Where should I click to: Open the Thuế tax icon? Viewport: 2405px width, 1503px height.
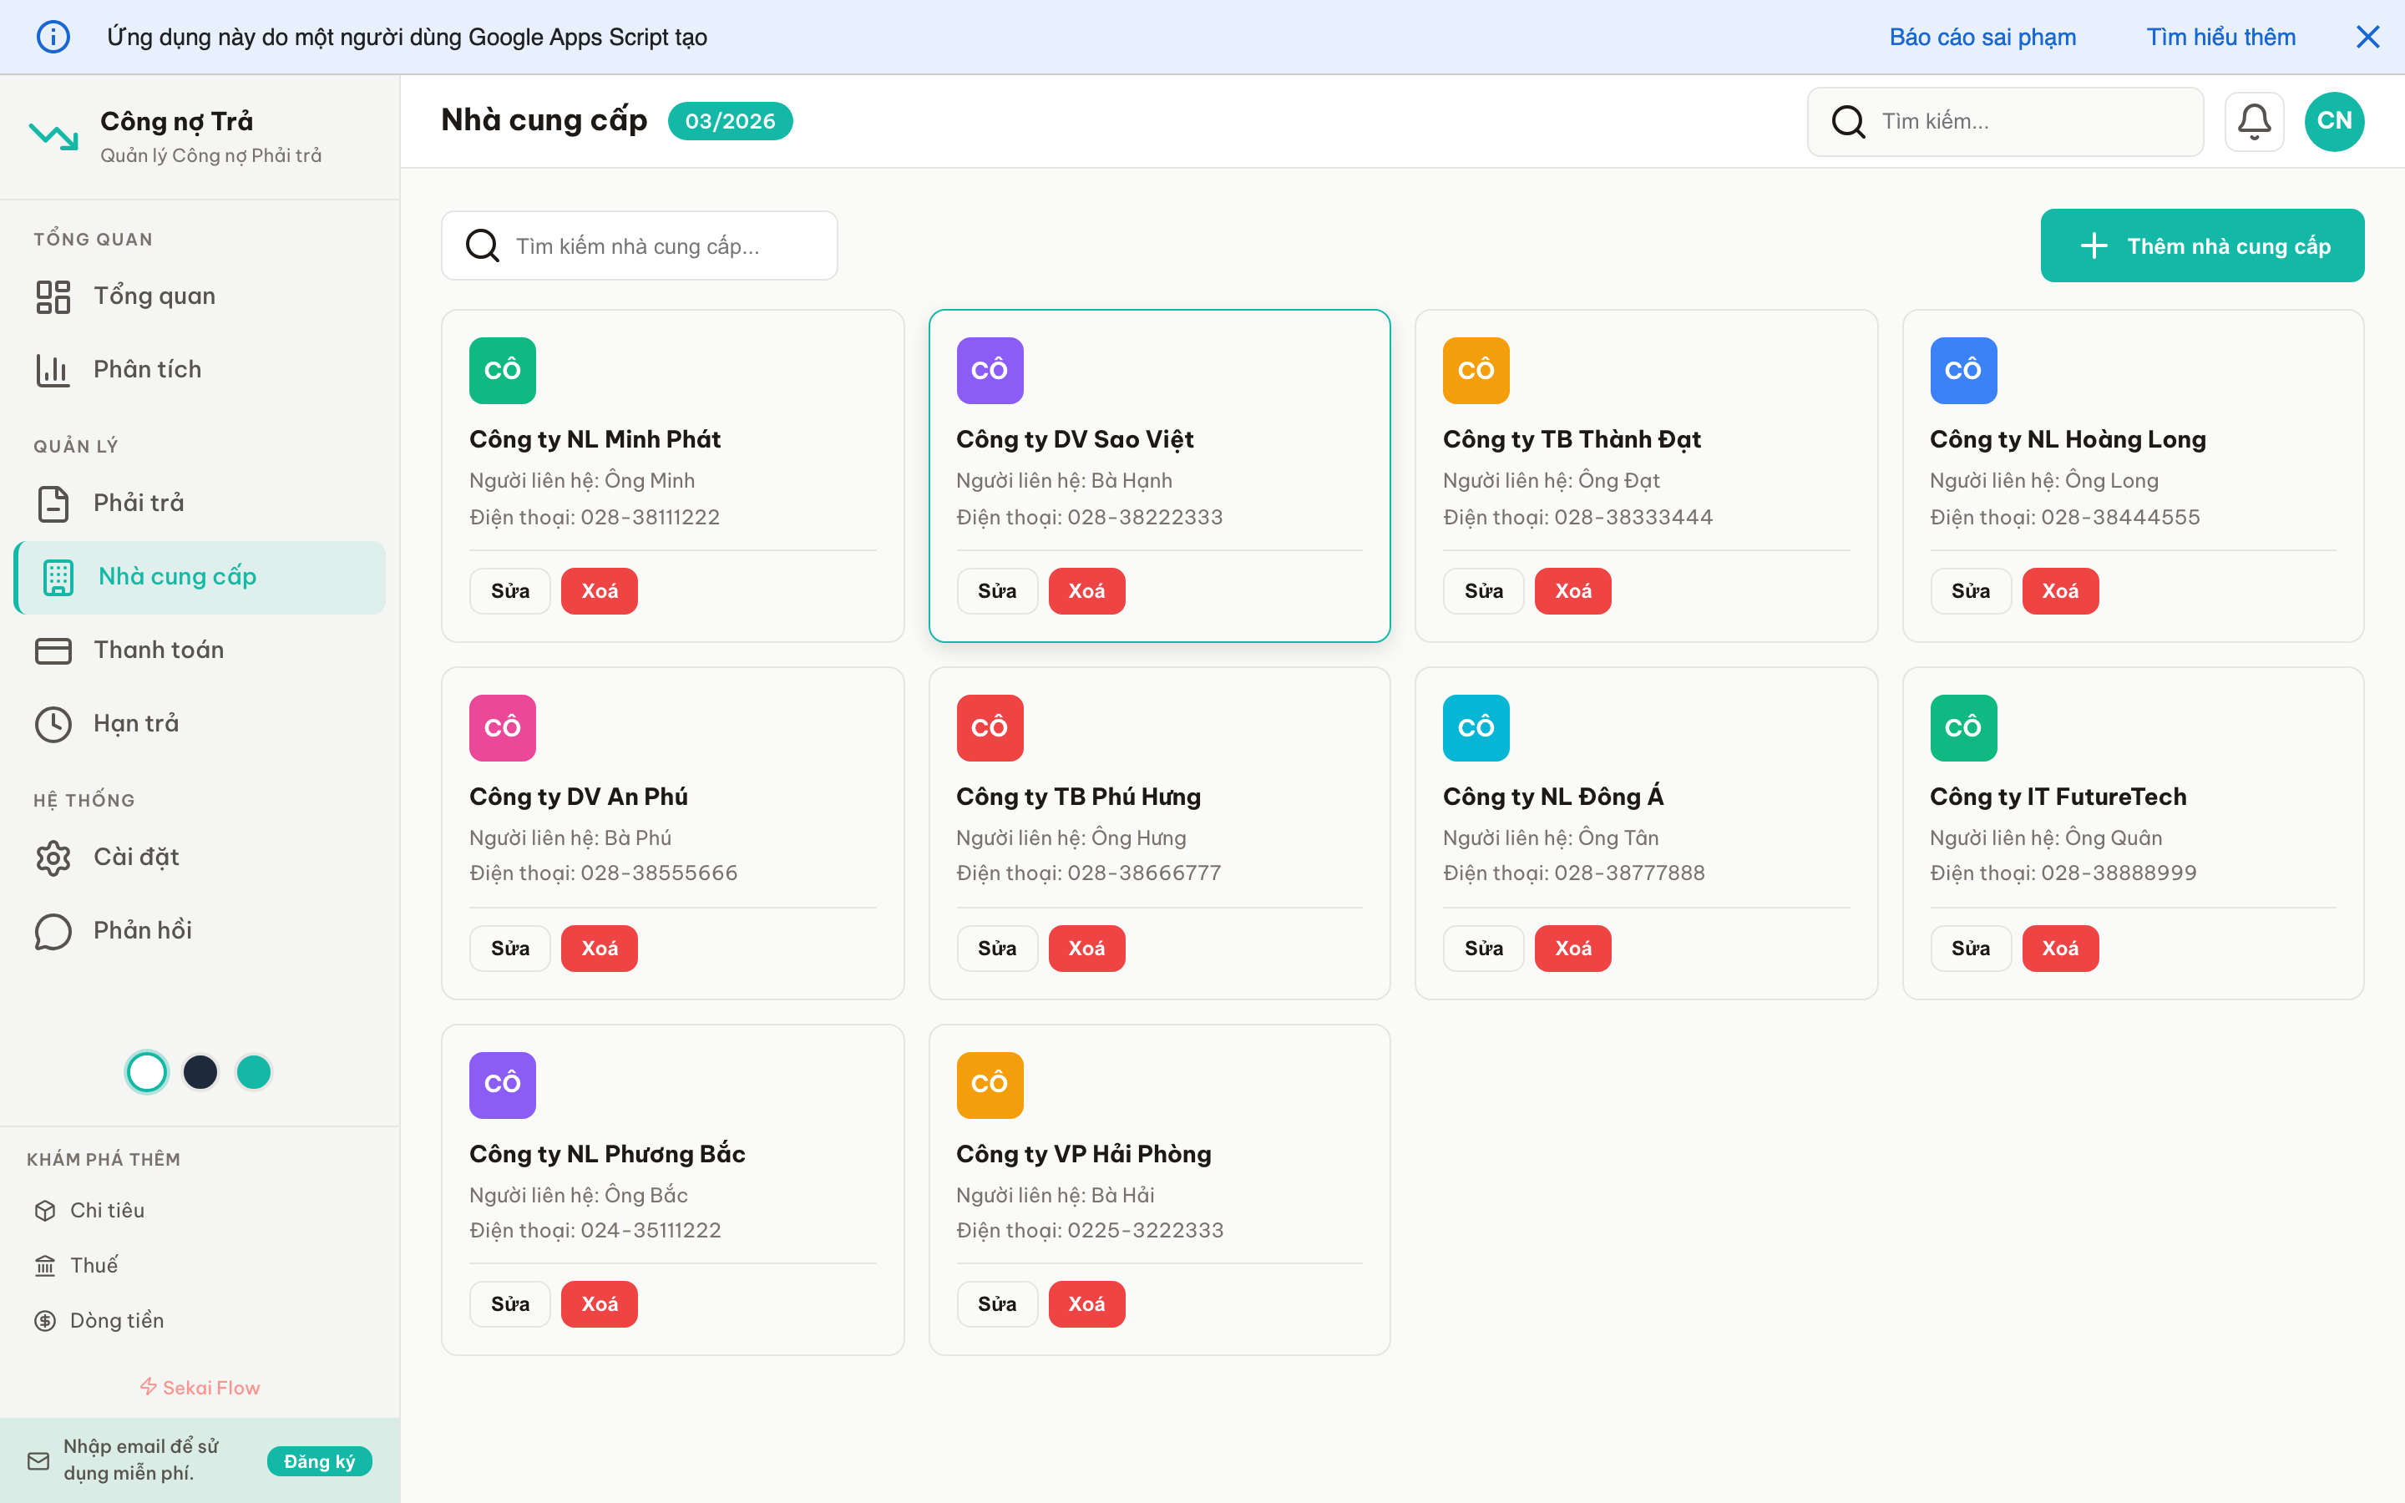coord(46,1264)
